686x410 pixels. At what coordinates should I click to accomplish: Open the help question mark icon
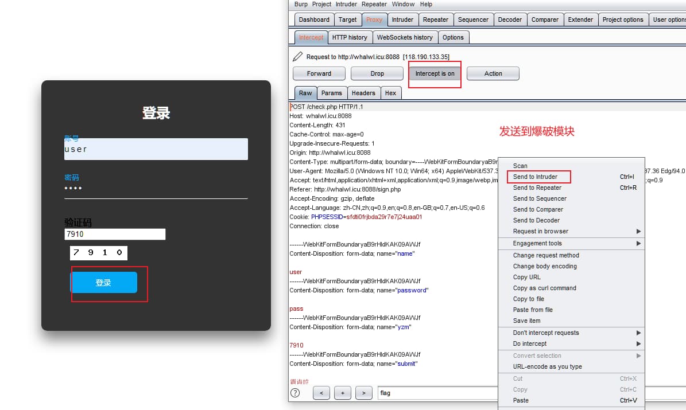click(x=295, y=393)
